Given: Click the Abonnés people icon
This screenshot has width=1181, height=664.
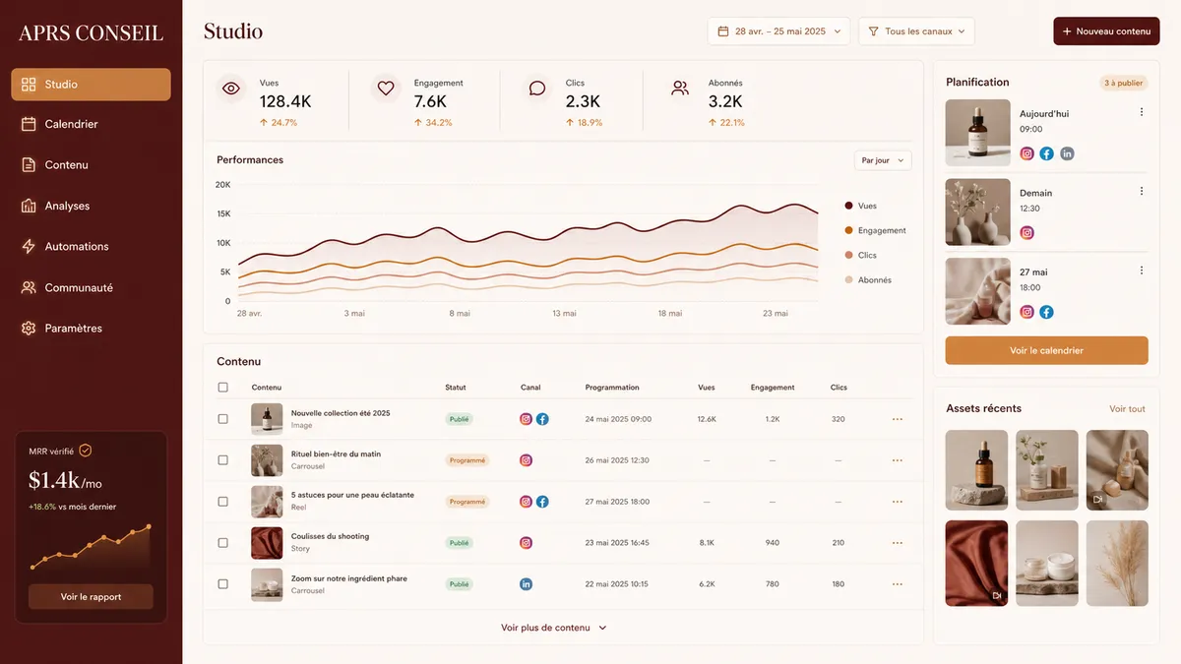Looking at the screenshot, I should pos(680,89).
